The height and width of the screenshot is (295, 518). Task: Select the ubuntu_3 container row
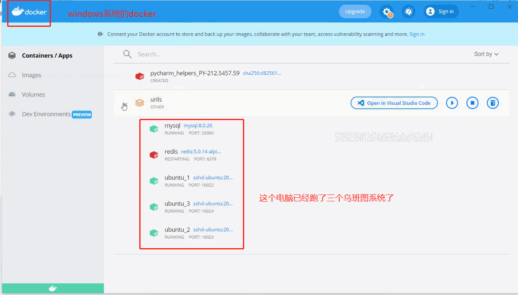[323, 207]
